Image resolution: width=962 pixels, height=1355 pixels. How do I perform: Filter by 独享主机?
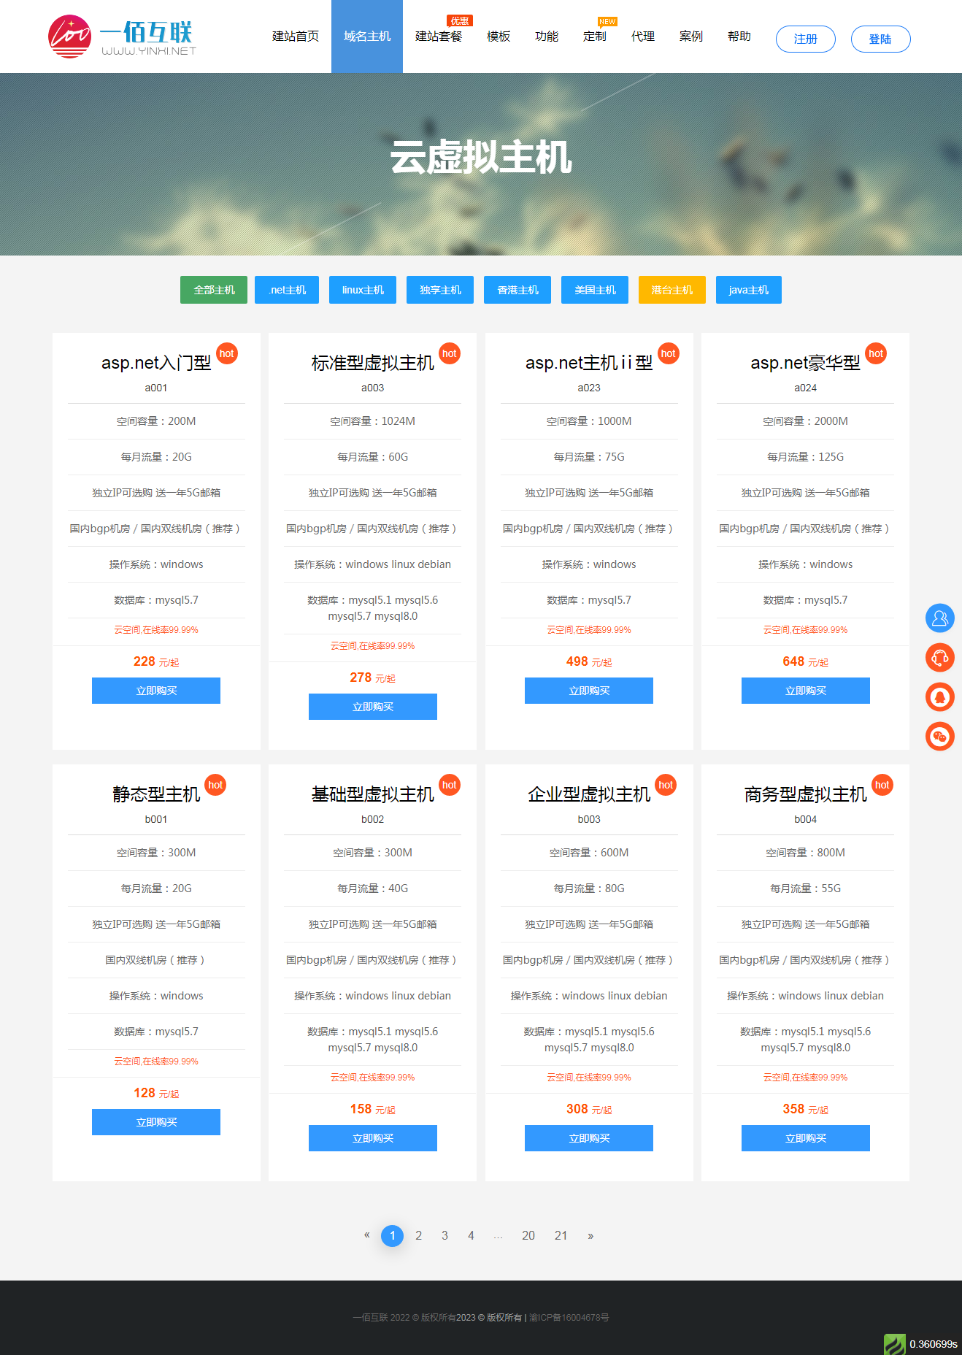click(x=440, y=290)
